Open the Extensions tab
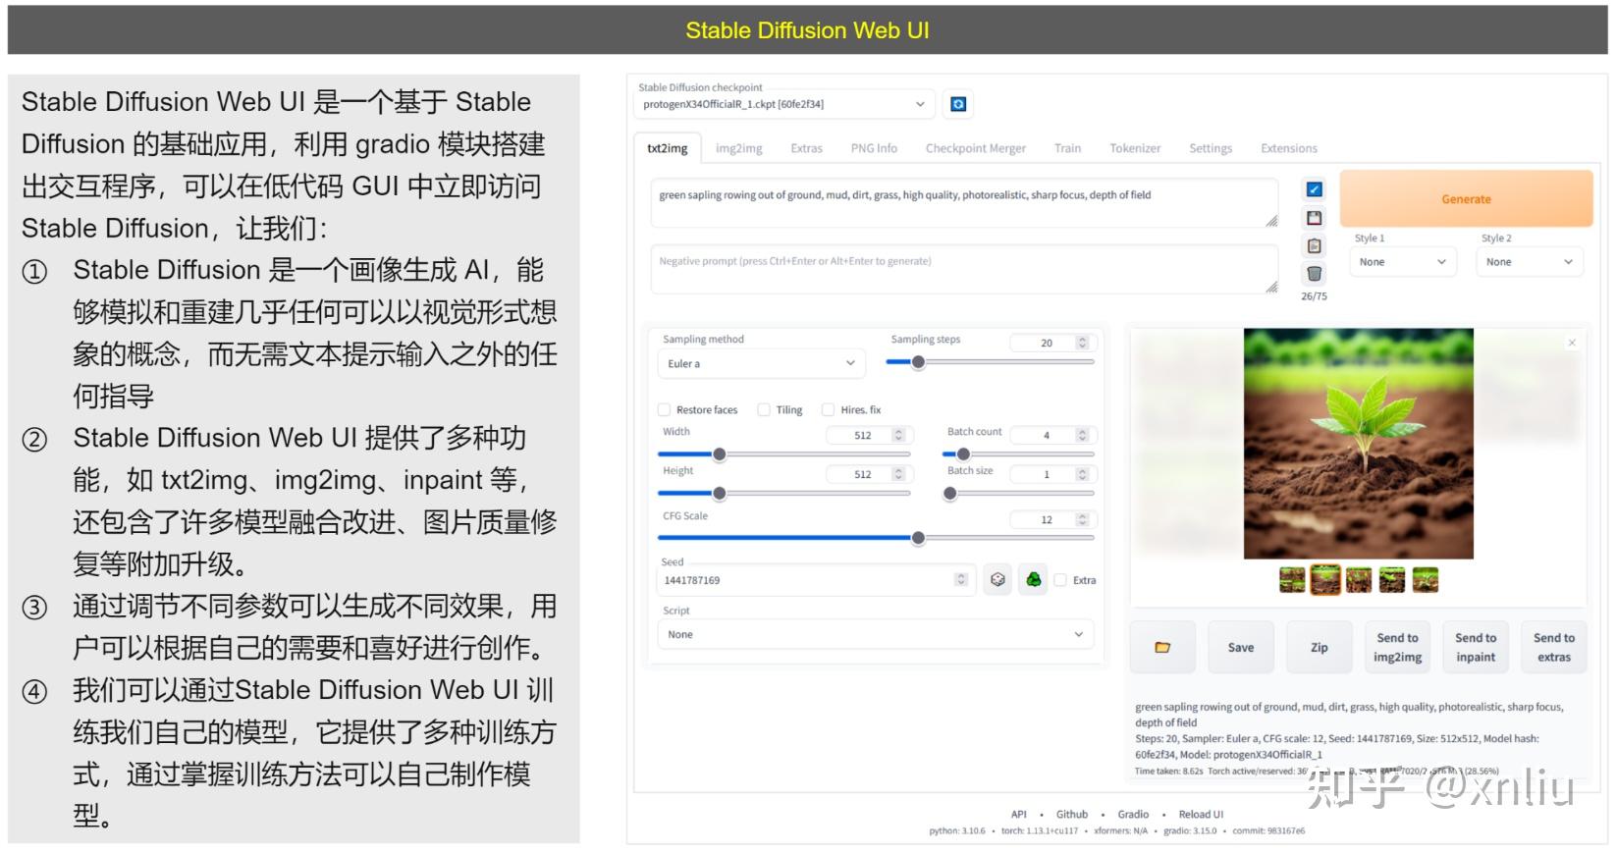Image resolution: width=1616 pixels, height=853 pixels. tap(1289, 148)
